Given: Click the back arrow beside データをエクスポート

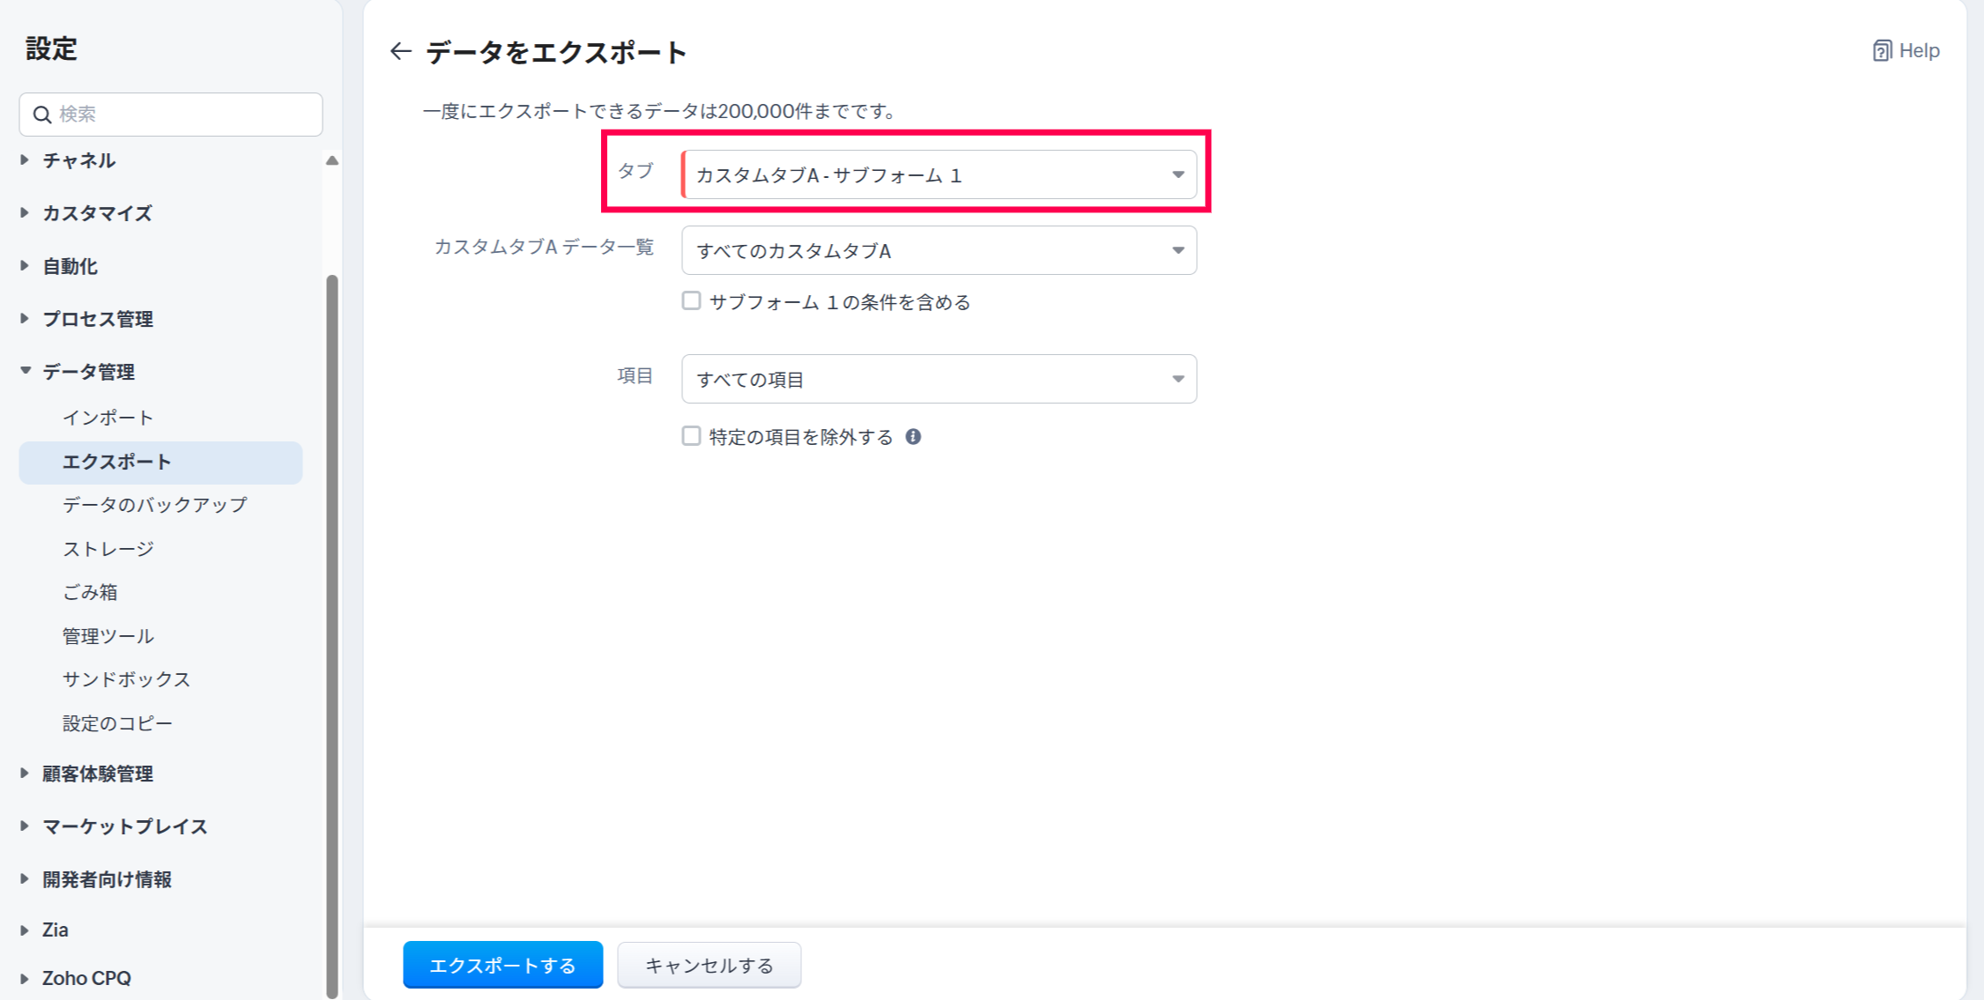Looking at the screenshot, I should [401, 52].
